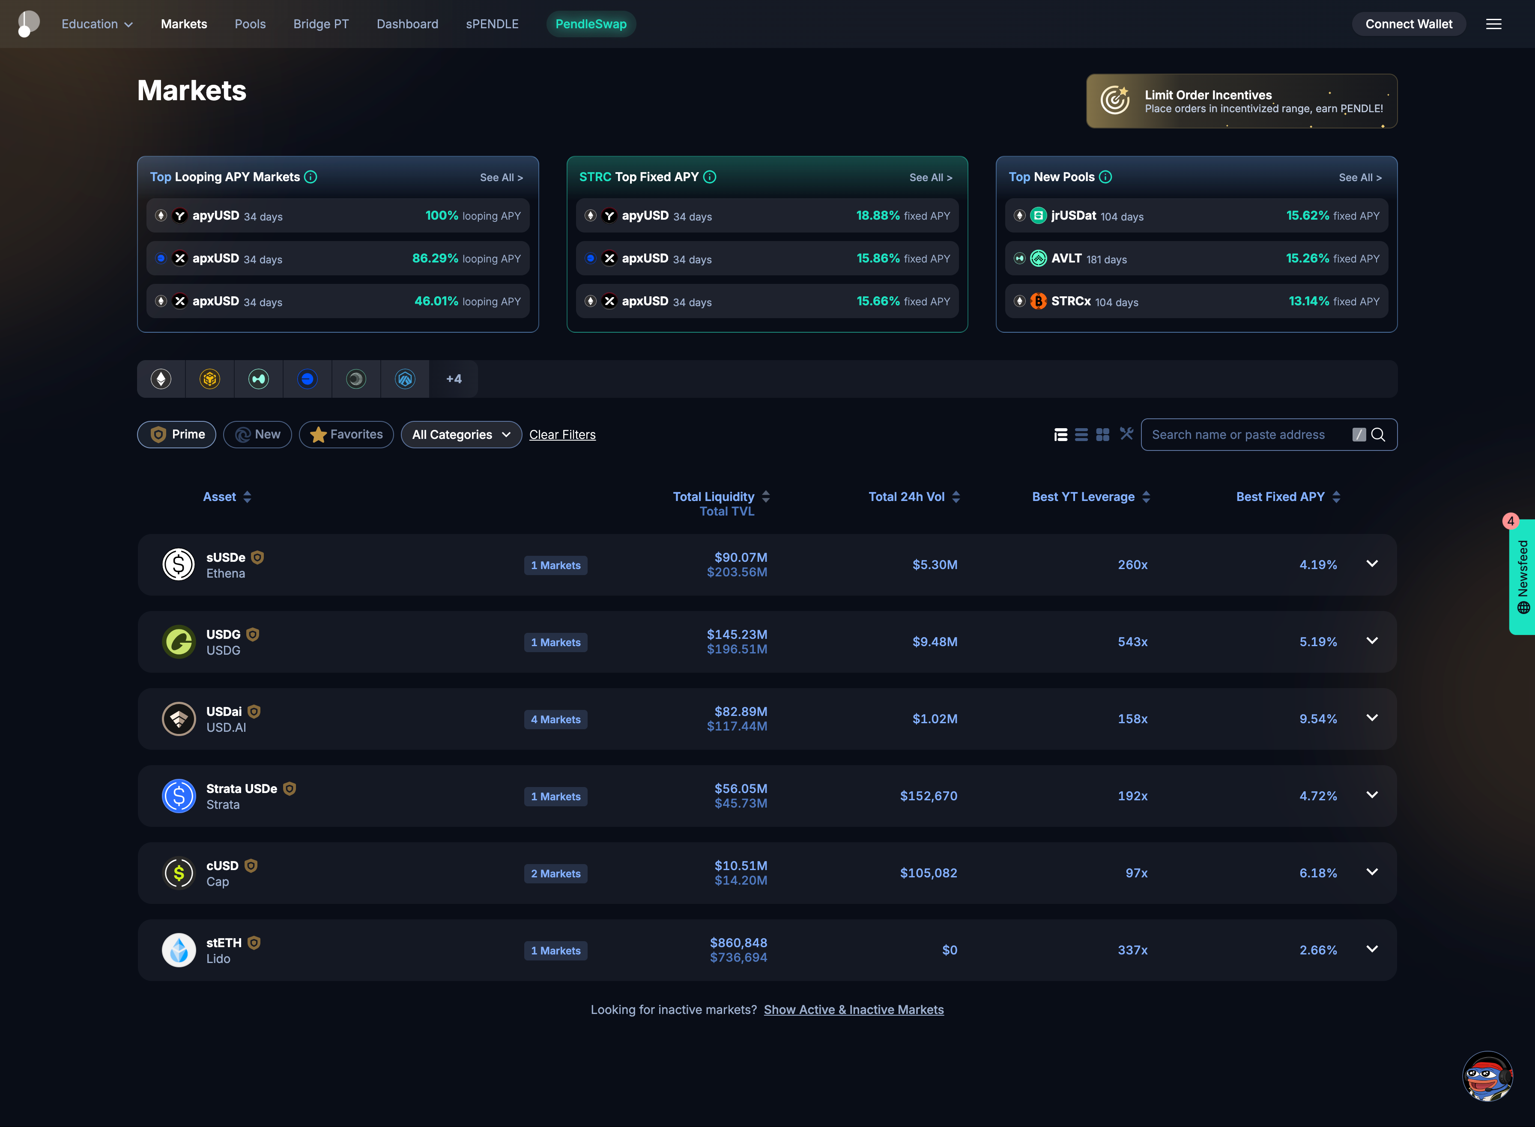Click the Prime shield badge next to sUSDe
Image resolution: width=1535 pixels, height=1127 pixels.
[257, 558]
